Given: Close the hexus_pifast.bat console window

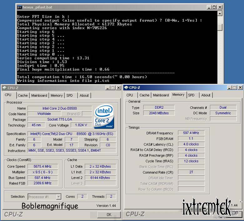Looking at the screenshot, I should 220,7.
